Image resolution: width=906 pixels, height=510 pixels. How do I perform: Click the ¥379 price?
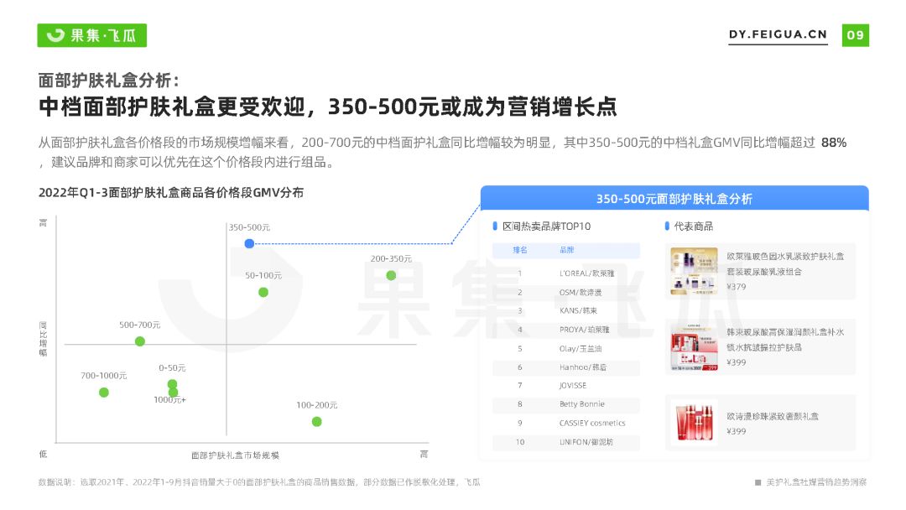click(x=737, y=287)
